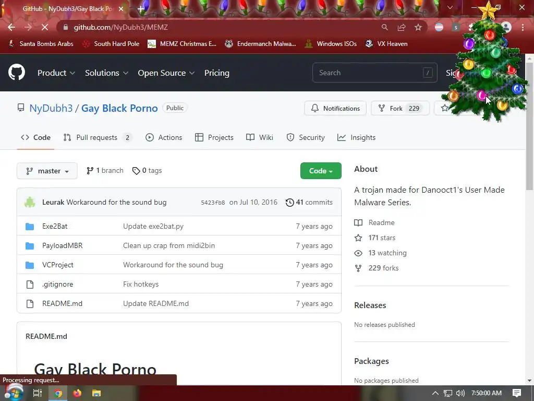Open Task View on the taskbar
The height and width of the screenshot is (401, 534).
coord(37,393)
